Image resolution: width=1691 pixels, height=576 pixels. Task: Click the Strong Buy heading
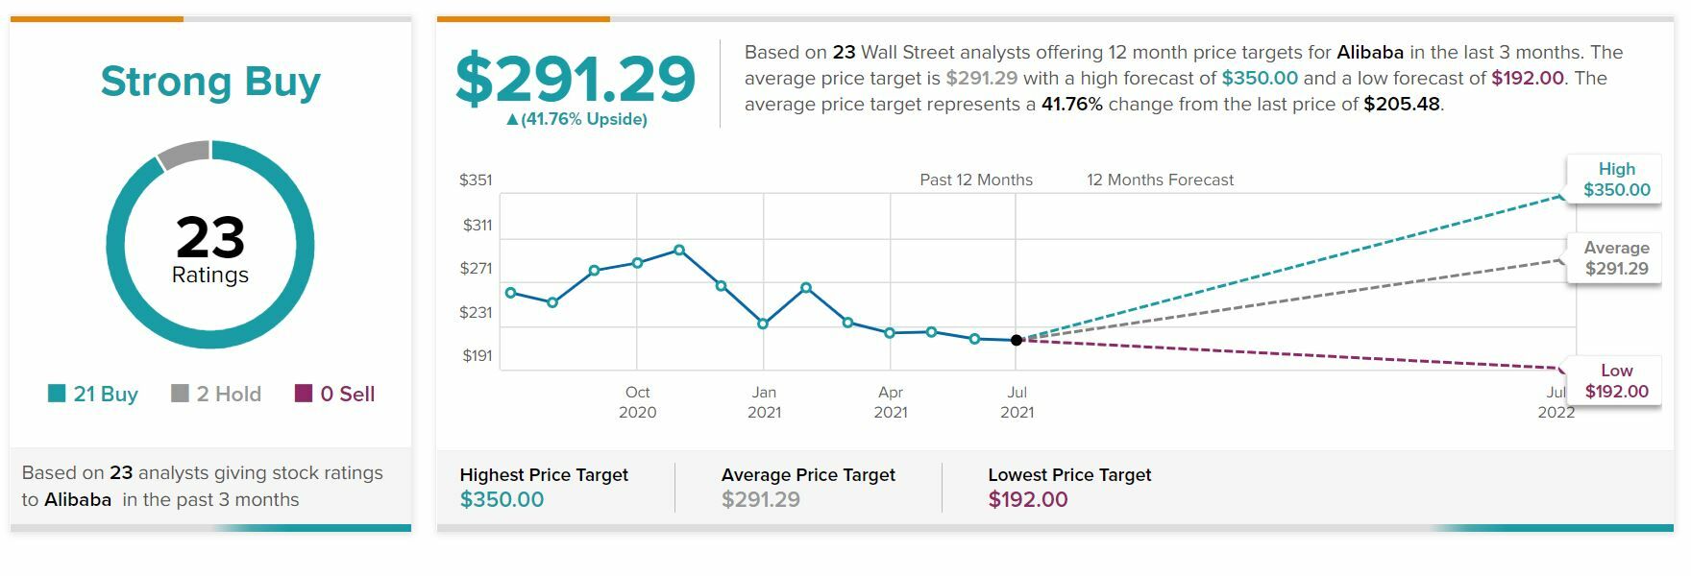(210, 82)
